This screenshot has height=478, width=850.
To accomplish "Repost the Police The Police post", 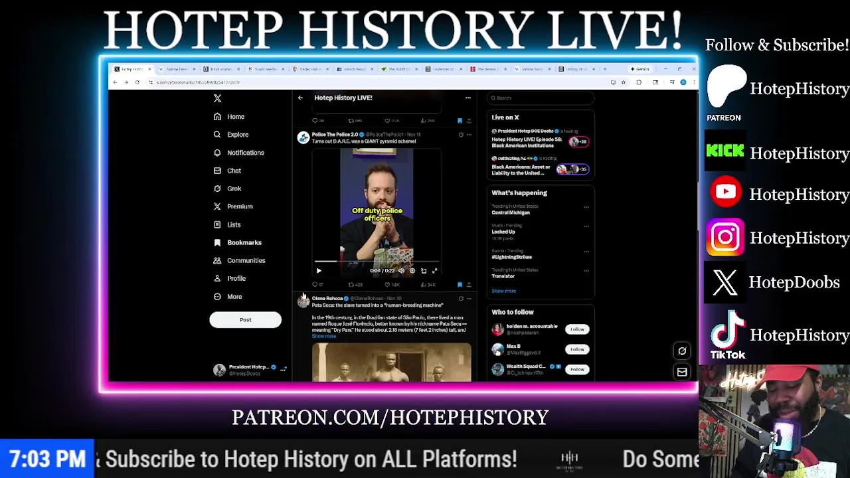I will click(x=355, y=285).
